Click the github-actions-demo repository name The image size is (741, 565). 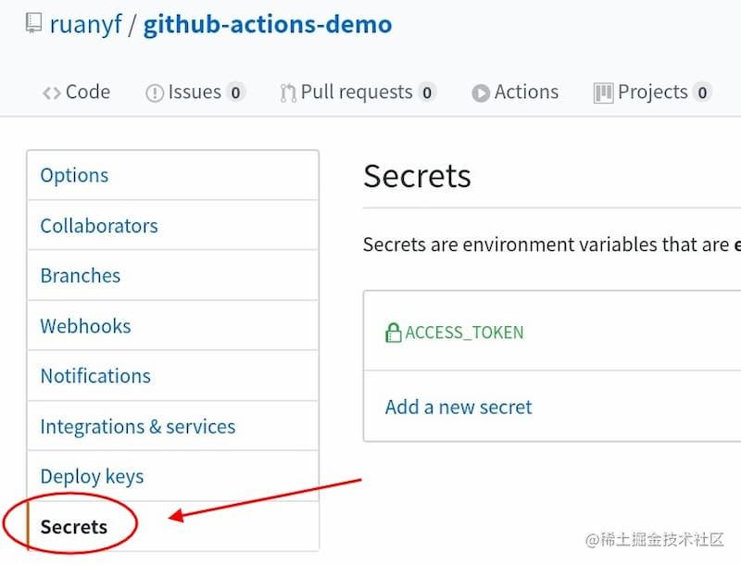pos(267,23)
